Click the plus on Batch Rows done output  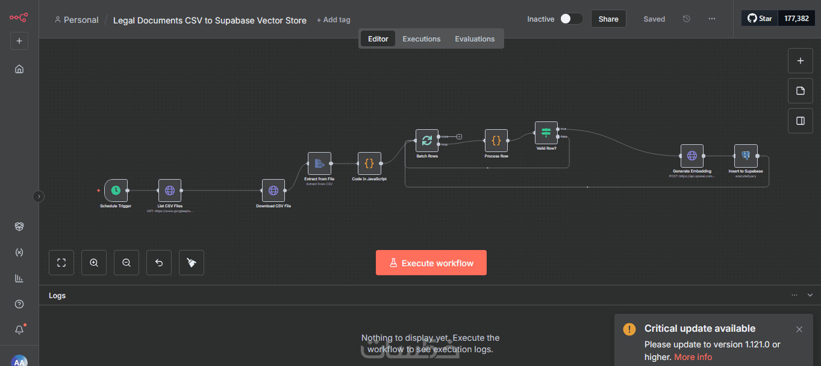(x=459, y=136)
